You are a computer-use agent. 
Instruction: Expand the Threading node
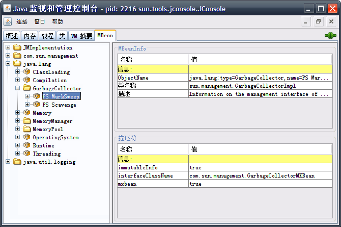pos(18,154)
